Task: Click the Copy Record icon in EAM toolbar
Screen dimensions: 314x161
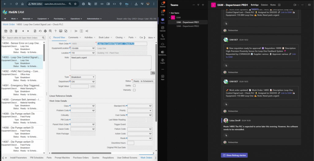Action: (35, 31)
